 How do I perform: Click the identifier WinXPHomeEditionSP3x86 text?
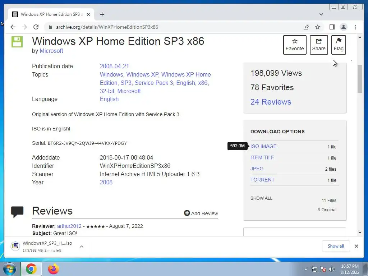pos(135,166)
